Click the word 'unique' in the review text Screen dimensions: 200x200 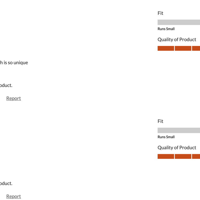pyautogui.click(x=21, y=63)
